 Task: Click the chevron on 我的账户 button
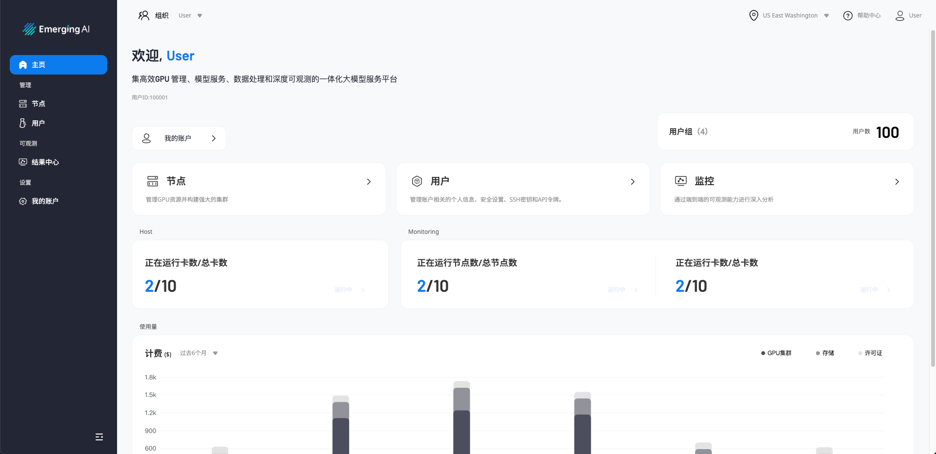pos(214,138)
